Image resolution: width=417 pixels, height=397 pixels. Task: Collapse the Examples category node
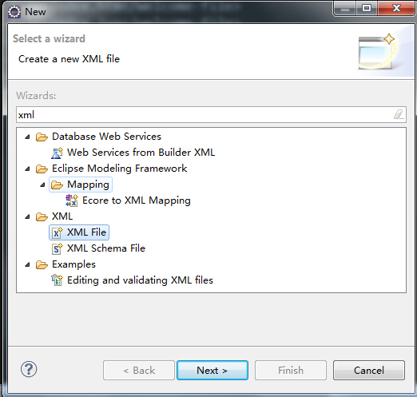[27, 264]
